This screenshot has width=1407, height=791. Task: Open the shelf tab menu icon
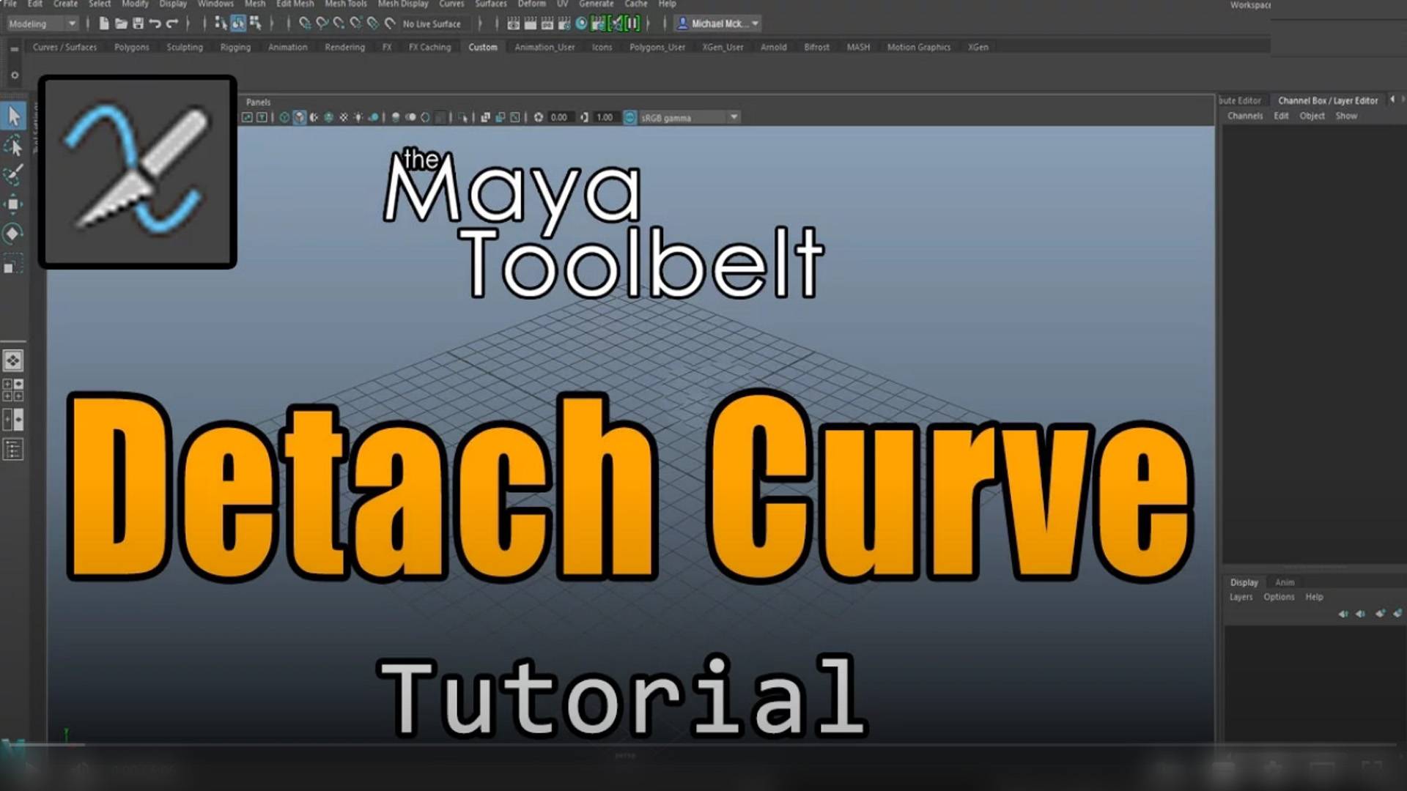click(x=14, y=49)
